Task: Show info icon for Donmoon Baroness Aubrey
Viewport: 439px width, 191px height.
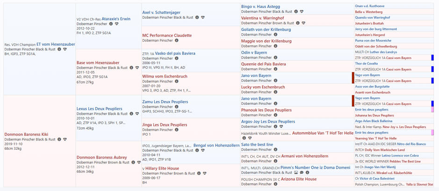Action: 133,162
